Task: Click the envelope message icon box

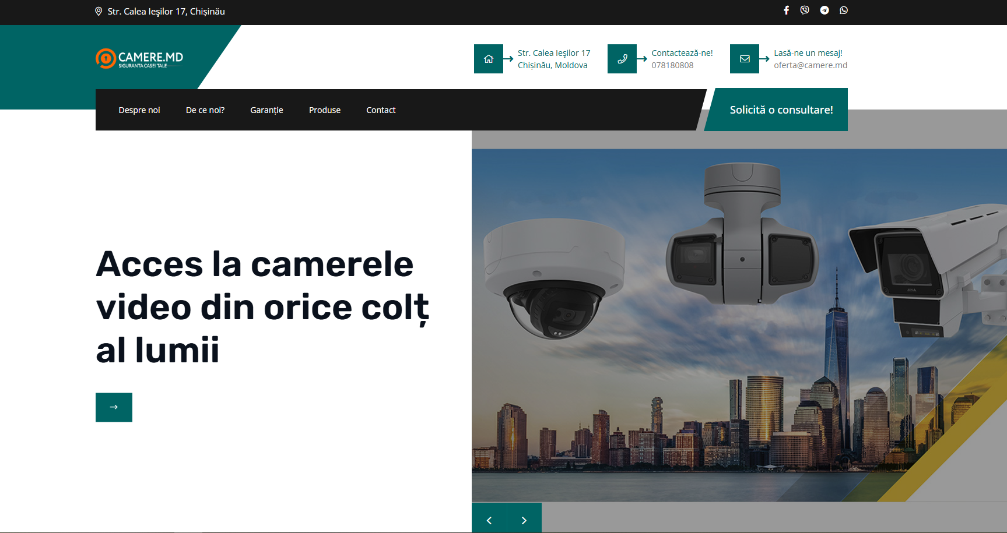Action: (x=745, y=59)
